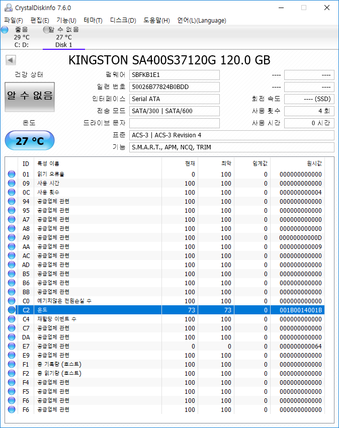The width and height of the screenshot is (339, 428).
Task: Select the 총 기록량 (호스트) row
Action: [x=165, y=364]
